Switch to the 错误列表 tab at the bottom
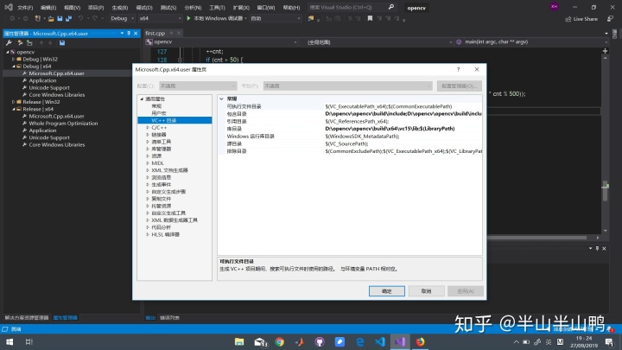 point(169,318)
